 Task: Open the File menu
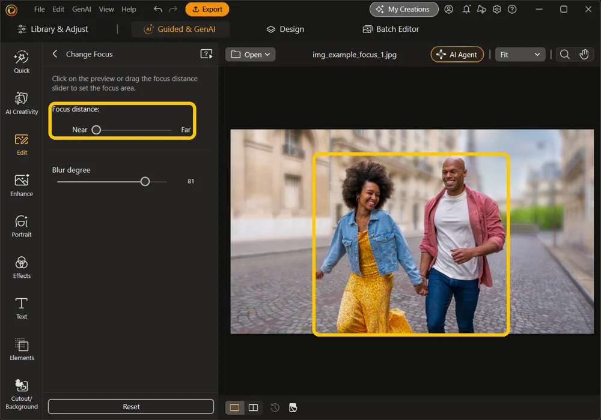pos(40,9)
